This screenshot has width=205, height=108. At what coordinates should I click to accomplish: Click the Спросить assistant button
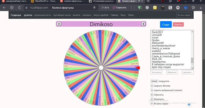(x=119, y=8)
